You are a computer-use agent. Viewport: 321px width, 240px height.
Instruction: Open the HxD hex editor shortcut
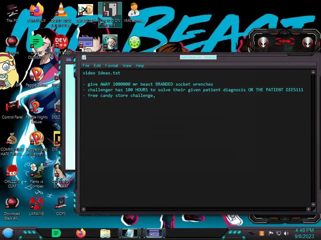coord(86,13)
